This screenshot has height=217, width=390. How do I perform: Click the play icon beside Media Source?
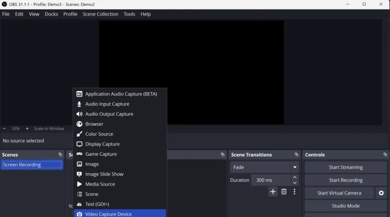point(79,184)
